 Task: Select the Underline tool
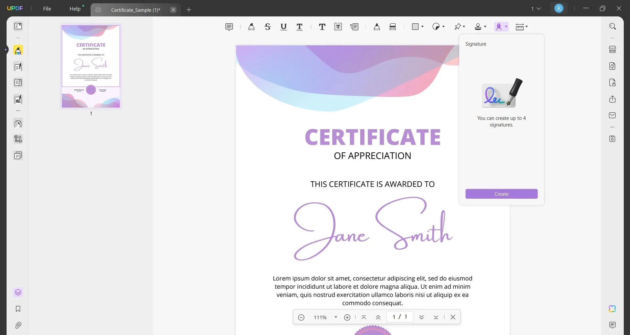coord(284,27)
